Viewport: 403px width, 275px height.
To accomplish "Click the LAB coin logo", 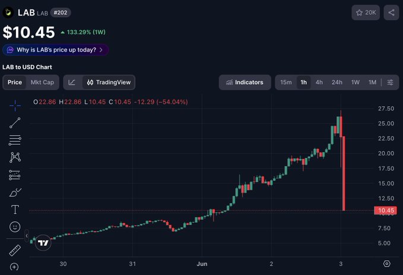I will click(8, 12).
